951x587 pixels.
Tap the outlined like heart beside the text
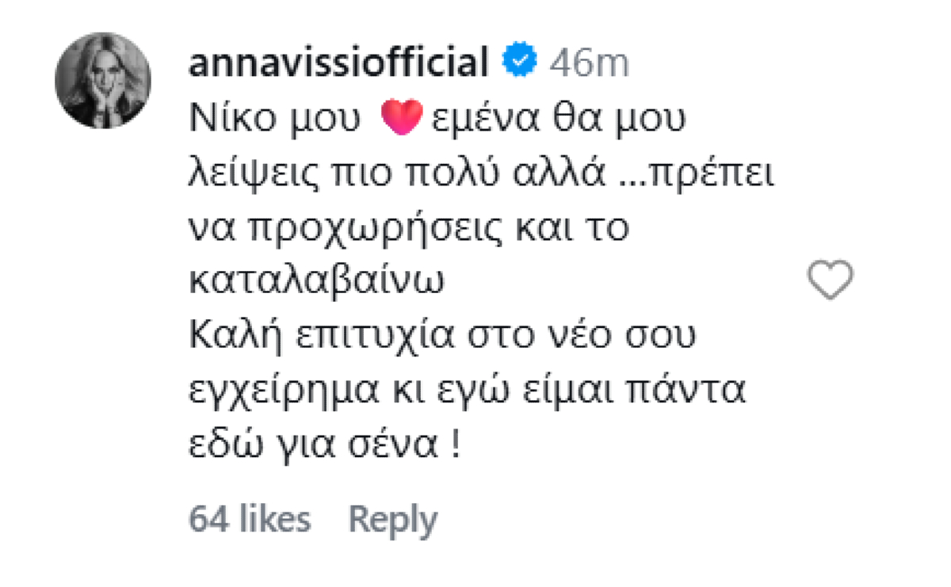click(x=829, y=279)
